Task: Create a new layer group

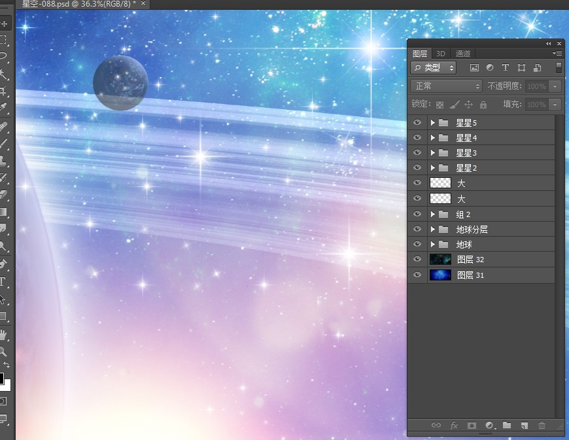Action: tap(507, 425)
